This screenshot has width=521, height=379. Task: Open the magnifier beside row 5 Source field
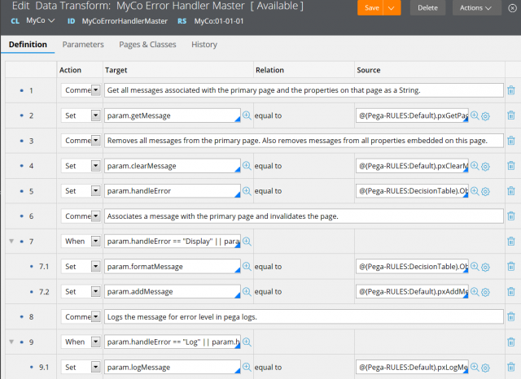point(475,192)
